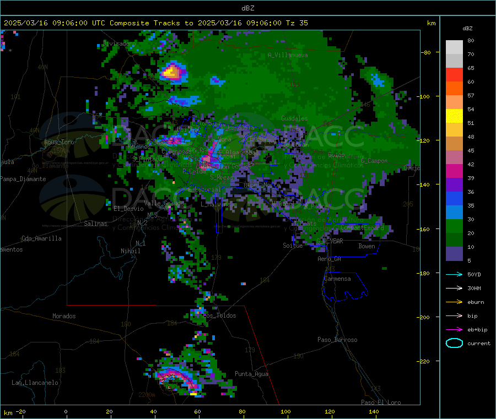Click the 'eb+bip' legend label
496x419 pixels.
coord(477,330)
